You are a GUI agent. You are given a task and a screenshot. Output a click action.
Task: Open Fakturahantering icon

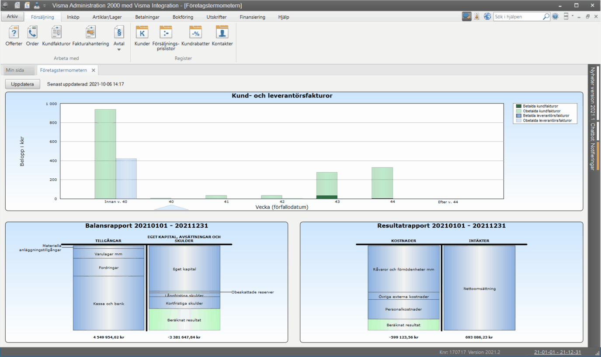click(x=90, y=36)
